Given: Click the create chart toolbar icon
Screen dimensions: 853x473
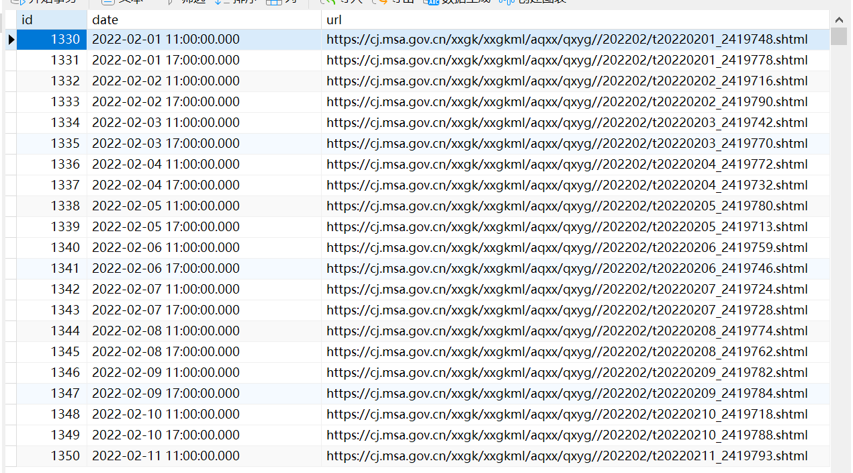Looking at the screenshot, I should 504,2.
